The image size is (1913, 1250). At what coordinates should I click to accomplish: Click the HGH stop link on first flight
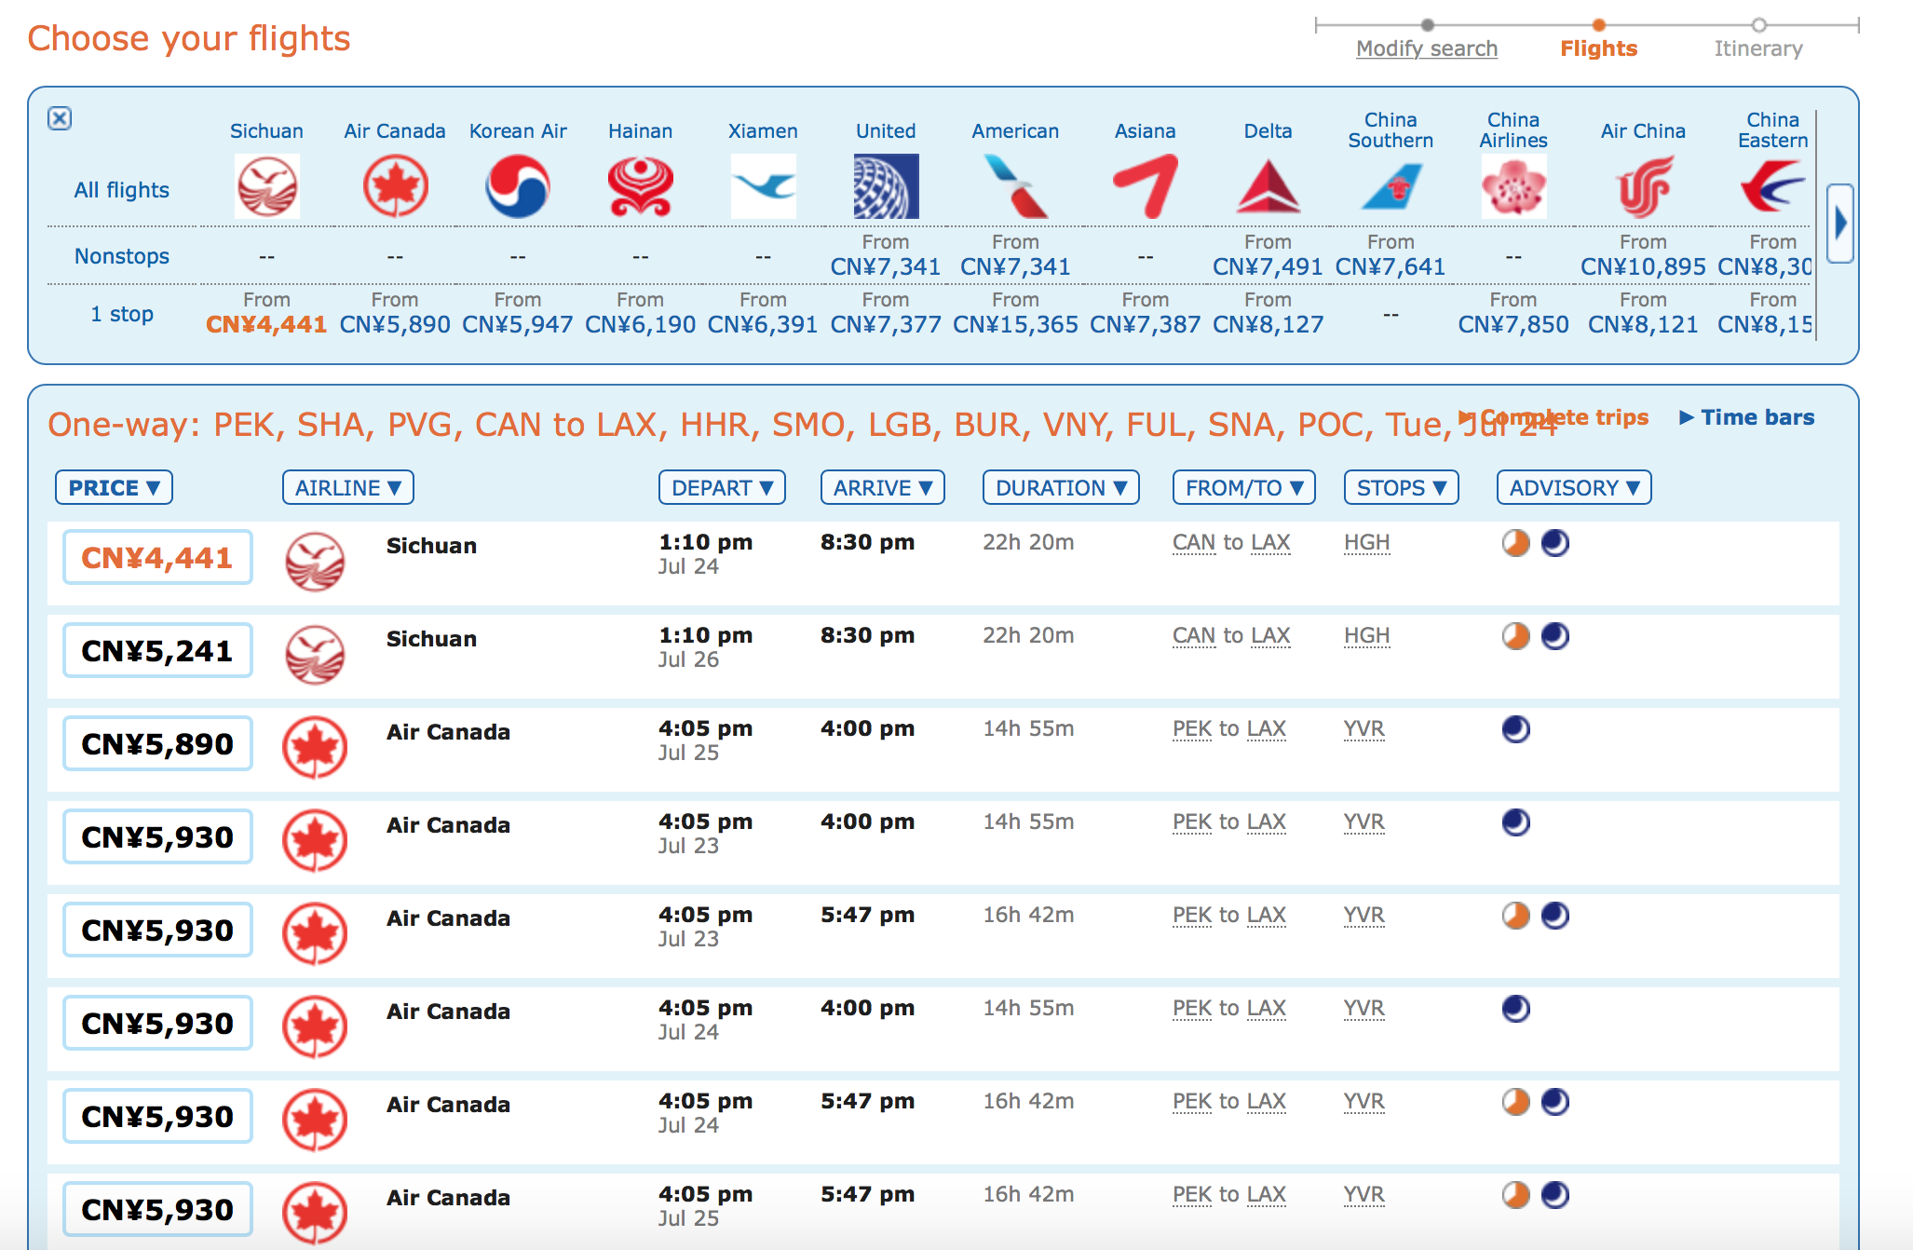pyautogui.click(x=1366, y=542)
